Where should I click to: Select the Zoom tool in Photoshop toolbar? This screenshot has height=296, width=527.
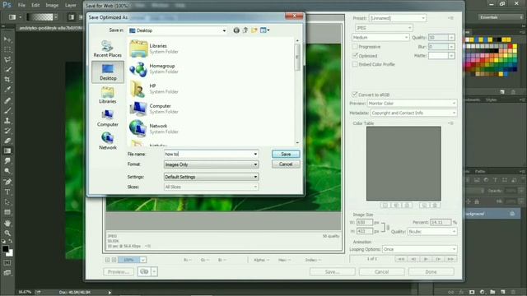tap(7, 233)
